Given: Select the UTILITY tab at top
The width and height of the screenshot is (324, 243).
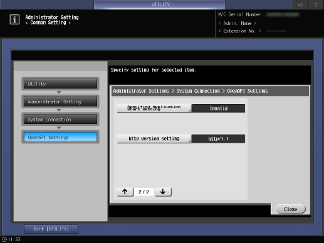Looking at the screenshot, I should click(x=160, y=4).
